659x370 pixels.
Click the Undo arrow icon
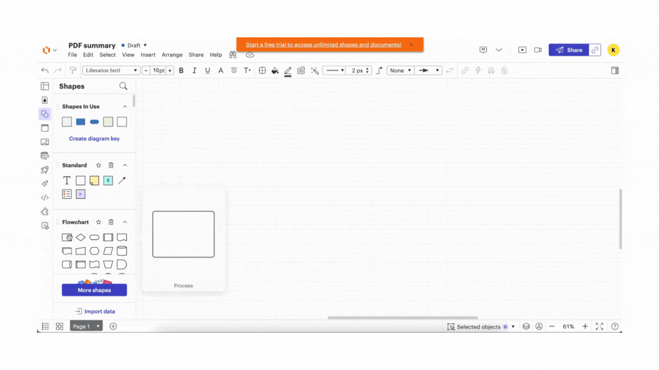click(45, 70)
